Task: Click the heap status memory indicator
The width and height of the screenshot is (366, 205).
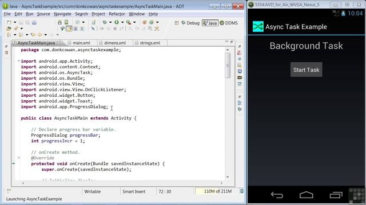Action: (x=218, y=191)
